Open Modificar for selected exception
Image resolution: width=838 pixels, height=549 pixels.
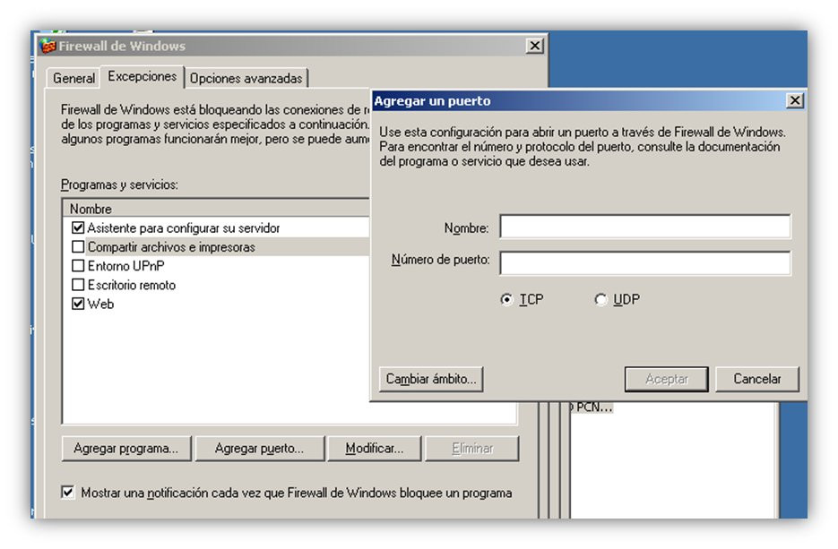point(374,449)
